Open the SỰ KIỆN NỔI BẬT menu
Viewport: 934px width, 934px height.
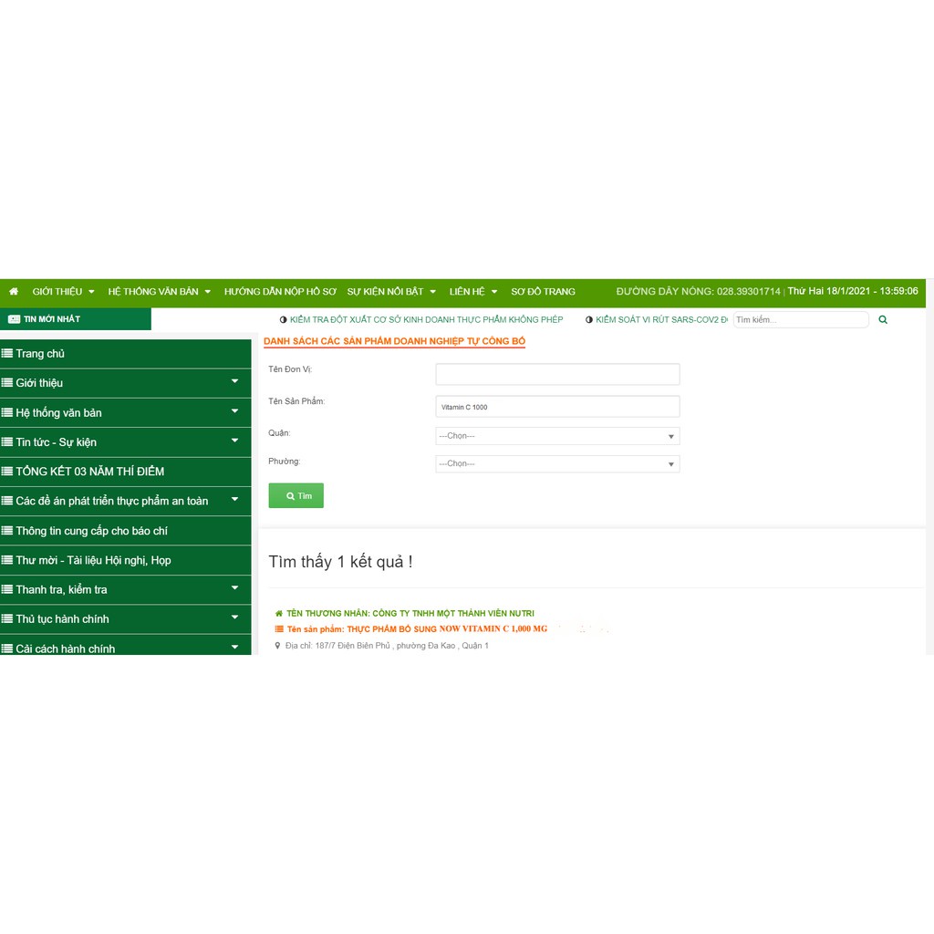pos(390,292)
